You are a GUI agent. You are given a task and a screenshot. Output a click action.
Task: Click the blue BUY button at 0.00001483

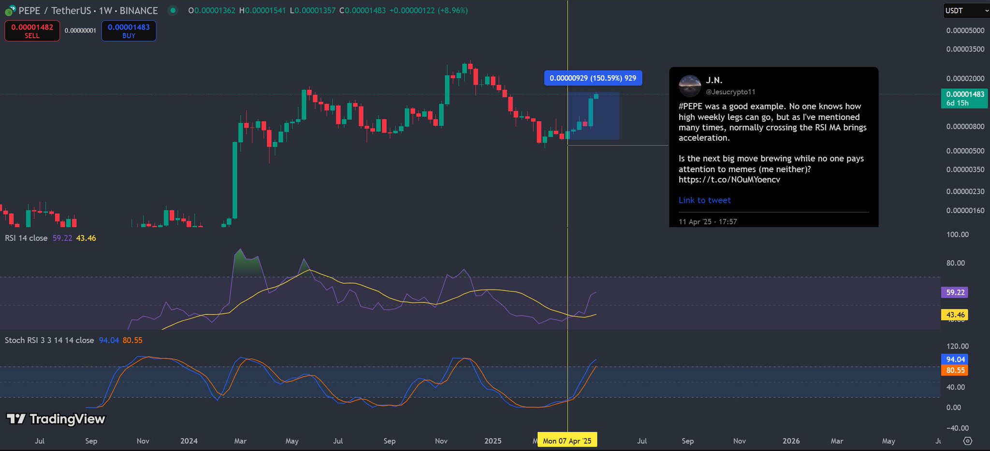tap(129, 31)
